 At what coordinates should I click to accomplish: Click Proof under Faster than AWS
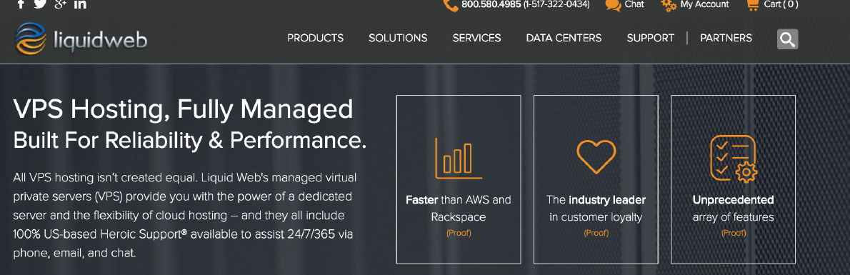pos(459,234)
